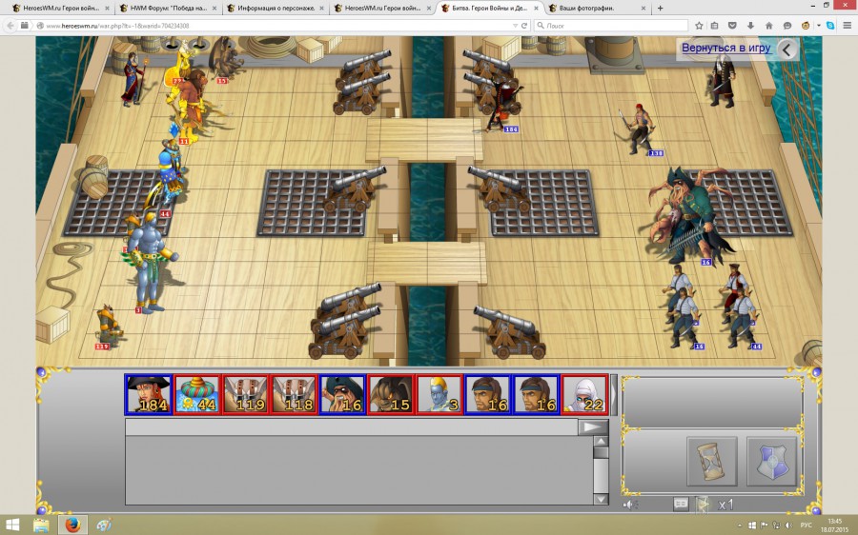Click the chat log scroll up arrow
This screenshot has height=535, width=858.
601,442
